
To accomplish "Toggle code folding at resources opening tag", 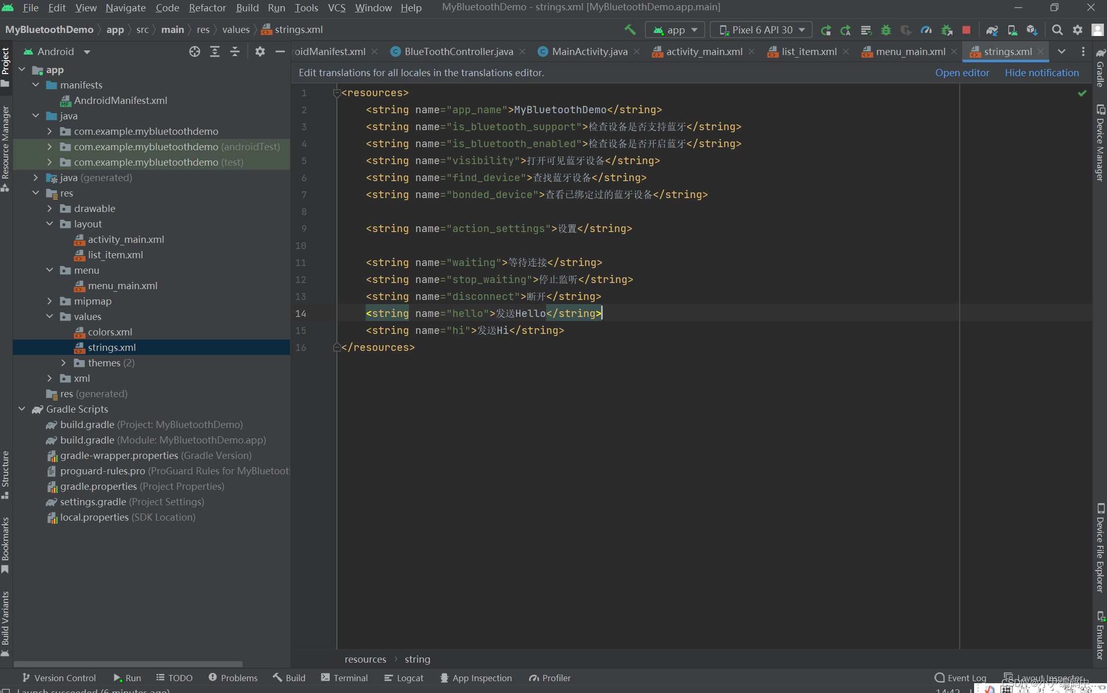I will pyautogui.click(x=337, y=93).
